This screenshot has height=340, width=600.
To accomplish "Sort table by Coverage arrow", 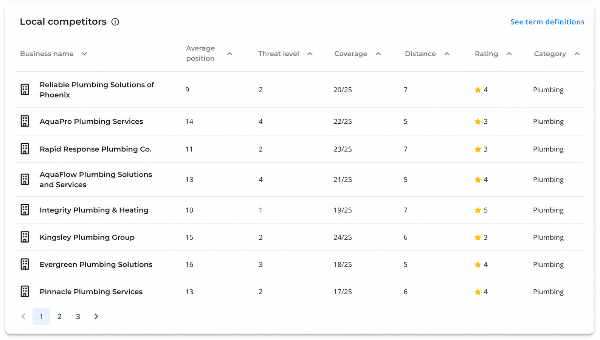I will tap(378, 54).
